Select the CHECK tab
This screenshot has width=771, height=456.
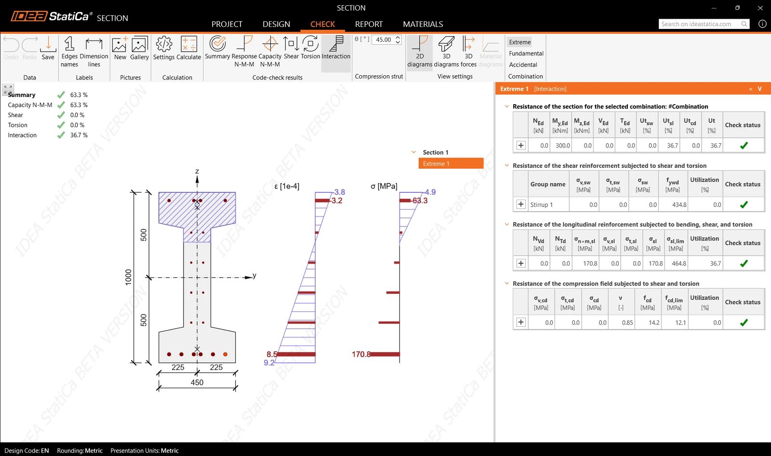coord(322,24)
